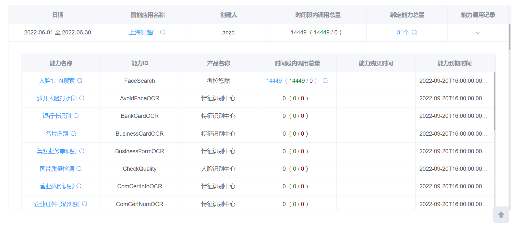The image size is (522, 225).
Task: Select the date range 2022-06-01 至 2022-06-30 cell
Action: point(58,32)
